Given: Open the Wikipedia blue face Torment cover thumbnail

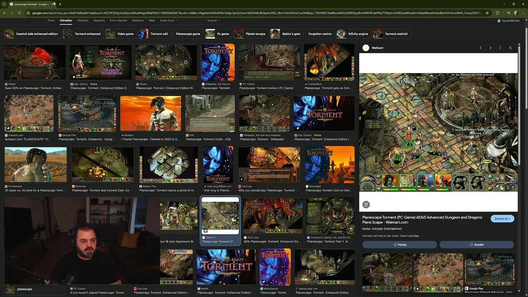Looking at the screenshot, I should (x=218, y=62).
